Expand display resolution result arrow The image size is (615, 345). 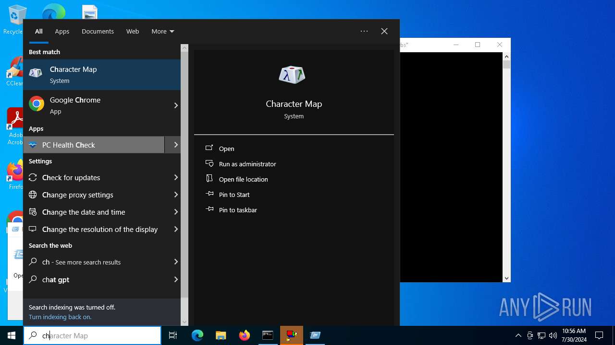pyautogui.click(x=176, y=229)
